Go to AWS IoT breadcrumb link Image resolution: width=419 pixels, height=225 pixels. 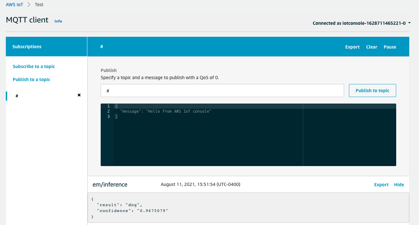14,5
